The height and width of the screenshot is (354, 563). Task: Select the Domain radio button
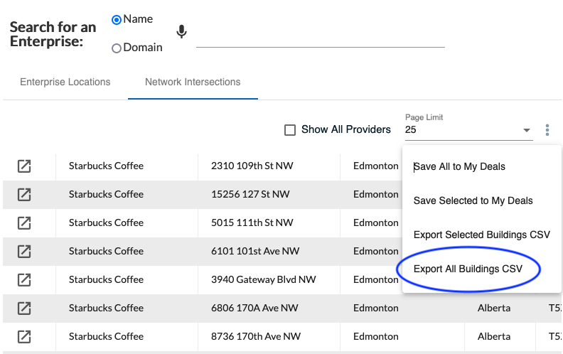pos(117,48)
